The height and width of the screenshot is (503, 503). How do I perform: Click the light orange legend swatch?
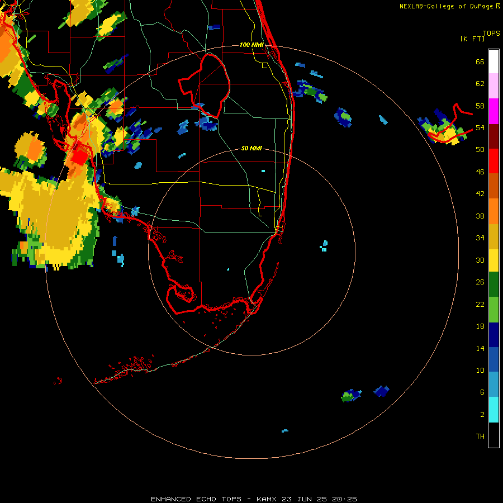[493, 211]
